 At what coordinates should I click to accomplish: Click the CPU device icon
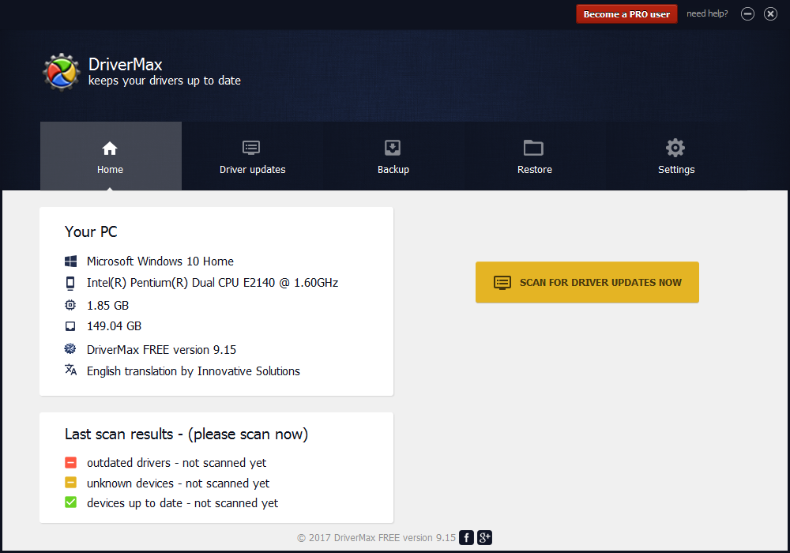70,283
